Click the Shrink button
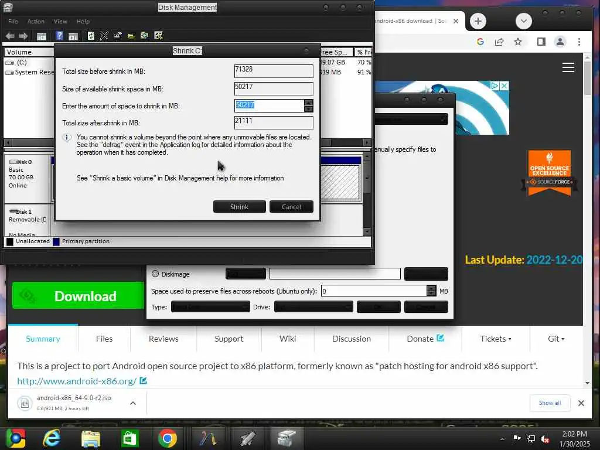This screenshot has width=600, height=450. [x=240, y=207]
